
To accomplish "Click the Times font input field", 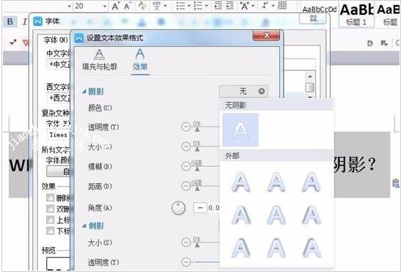I will point(58,135).
